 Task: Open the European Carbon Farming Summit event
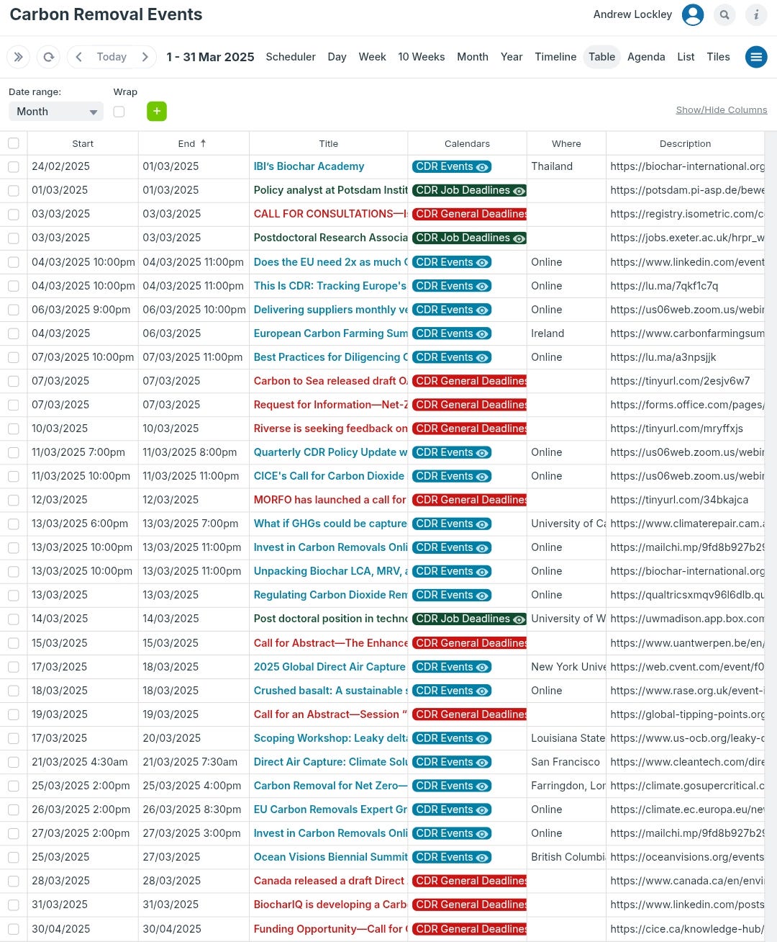330,333
